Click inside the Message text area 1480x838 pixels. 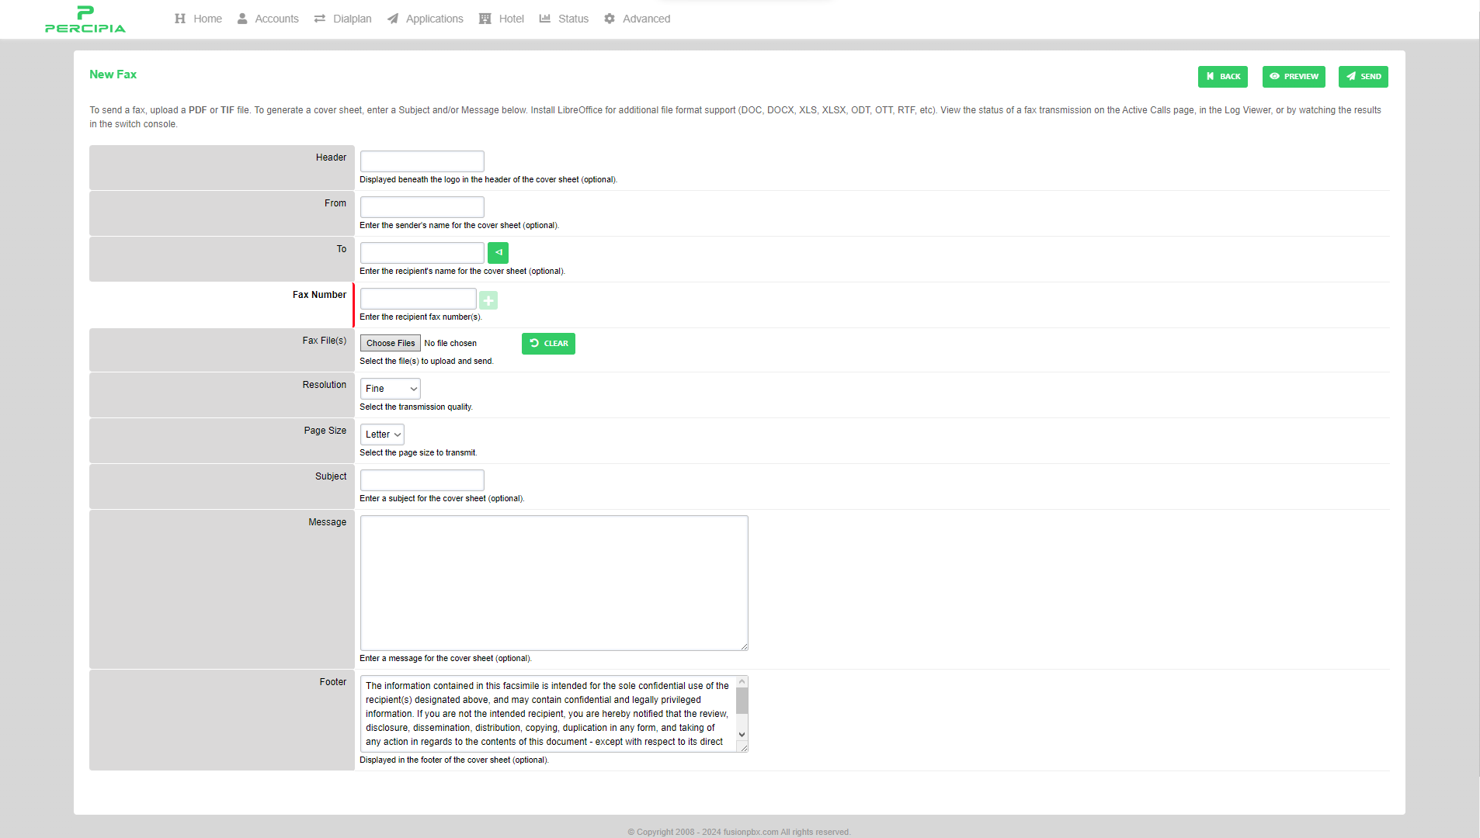[x=554, y=583]
